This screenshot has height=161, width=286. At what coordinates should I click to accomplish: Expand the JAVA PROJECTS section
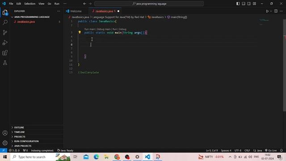(37, 146)
